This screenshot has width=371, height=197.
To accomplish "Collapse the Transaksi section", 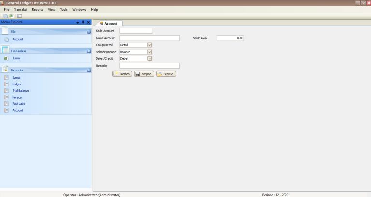I will 89,51.
